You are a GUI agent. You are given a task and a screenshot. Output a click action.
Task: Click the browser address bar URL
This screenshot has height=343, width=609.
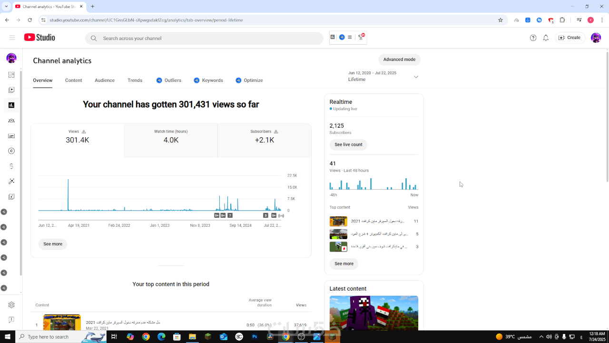(x=147, y=20)
